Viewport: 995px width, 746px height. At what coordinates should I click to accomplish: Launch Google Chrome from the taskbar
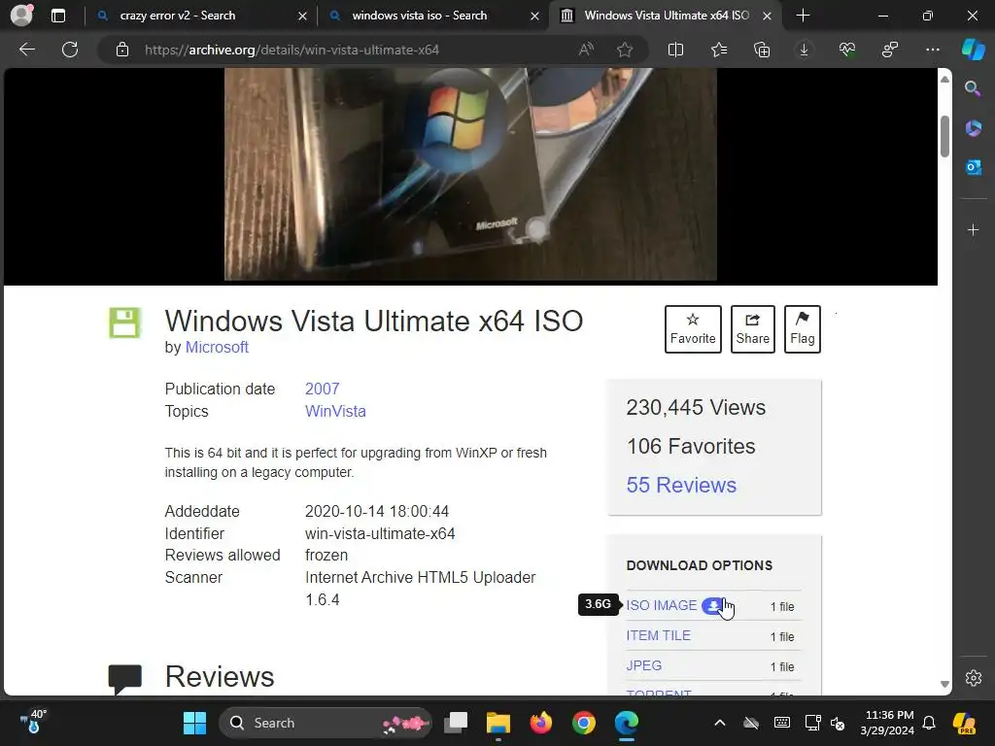coord(583,723)
